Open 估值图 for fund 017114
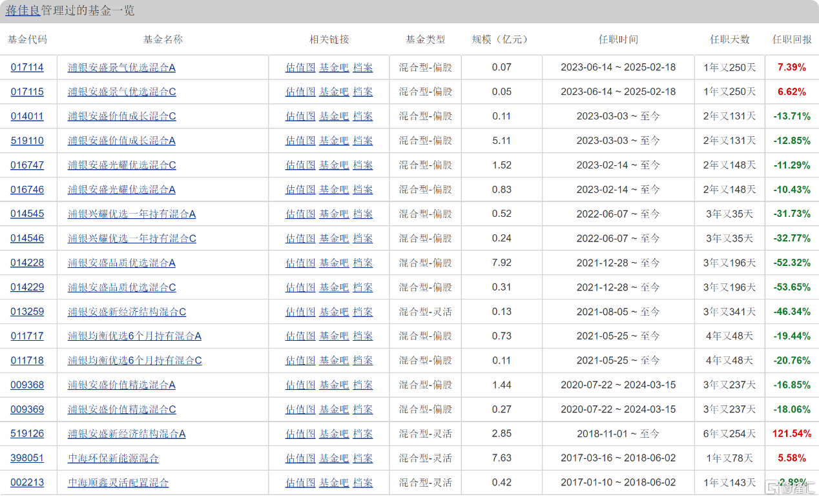This screenshot has width=819, height=499. coord(300,67)
